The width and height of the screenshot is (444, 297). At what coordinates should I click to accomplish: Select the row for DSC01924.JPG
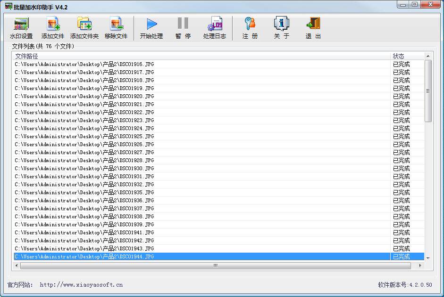click(x=219, y=128)
